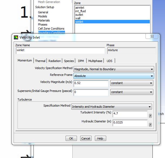Switch to the Radiation tab

tap(55, 61)
